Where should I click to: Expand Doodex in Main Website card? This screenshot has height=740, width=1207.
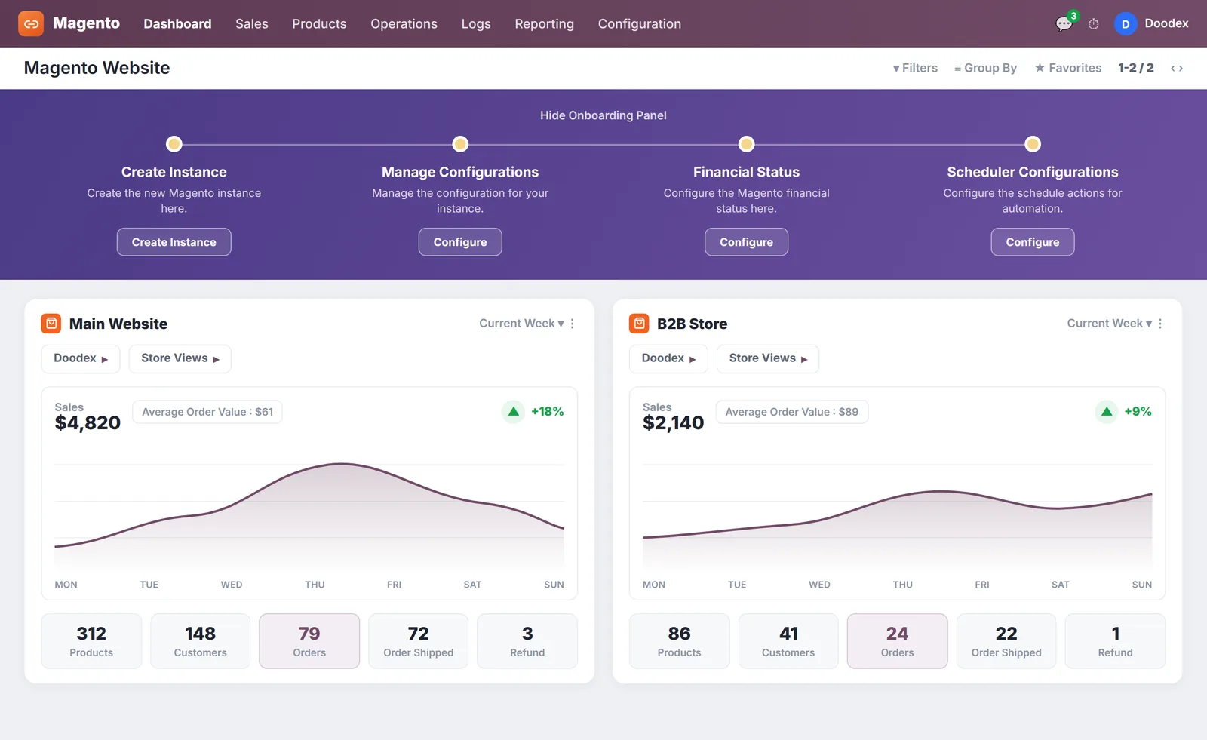click(x=81, y=358)
